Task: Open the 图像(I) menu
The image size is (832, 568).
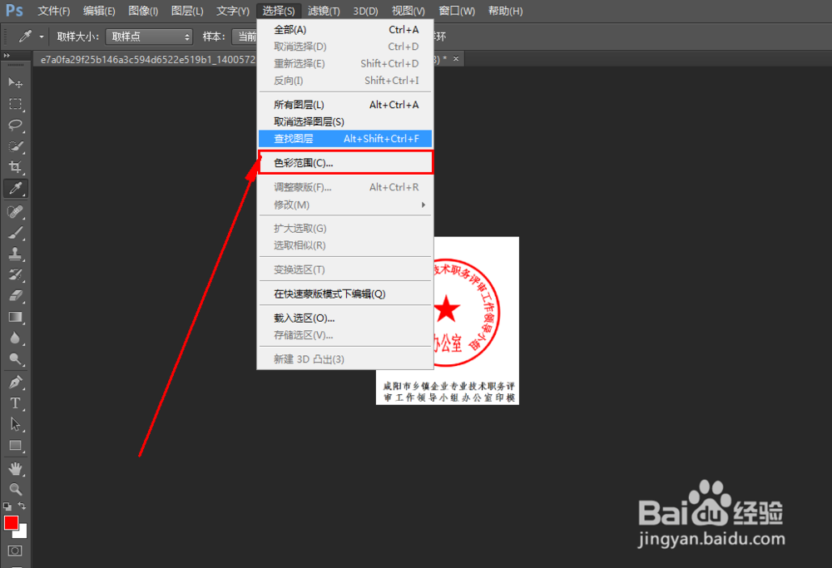Action: click(x=143, y=11)
